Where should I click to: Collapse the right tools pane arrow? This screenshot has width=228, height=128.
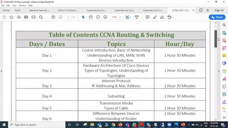point(219,71)
